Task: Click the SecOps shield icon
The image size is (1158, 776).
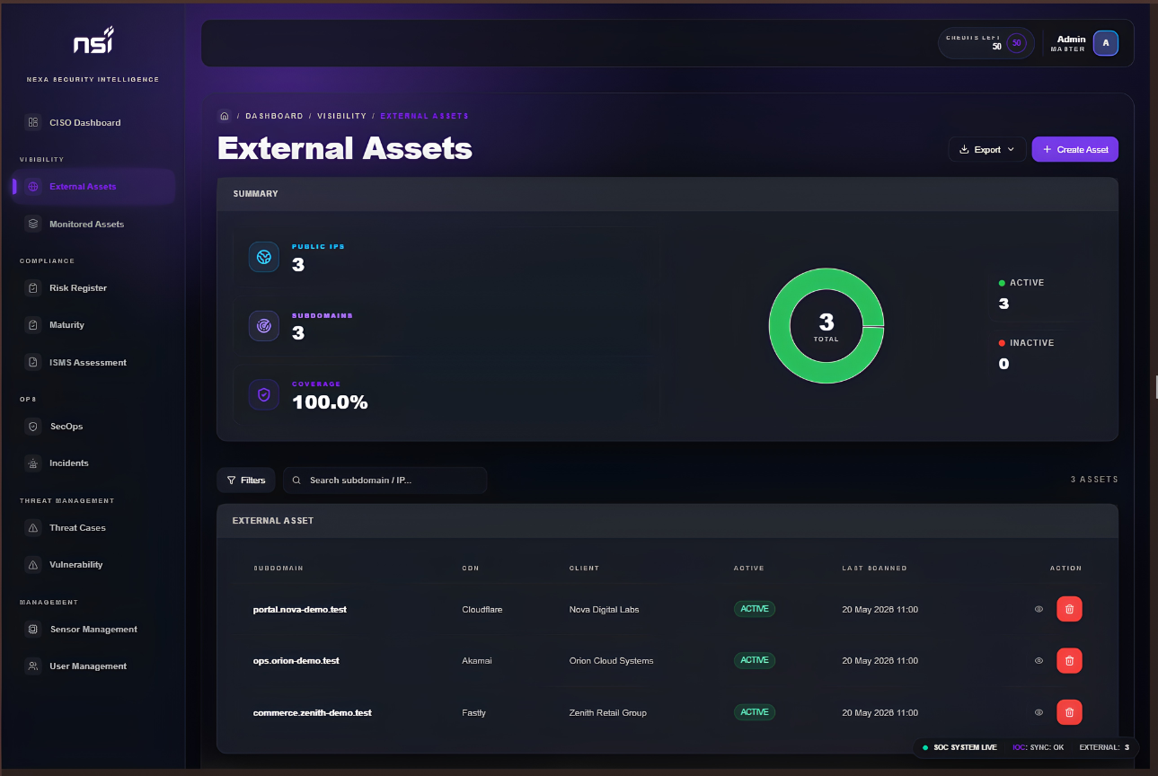Action: coord(33,427)
